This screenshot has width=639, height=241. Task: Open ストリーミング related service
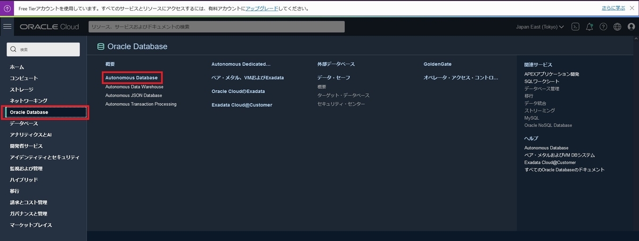pyautogui.click(x=539, y=110)
